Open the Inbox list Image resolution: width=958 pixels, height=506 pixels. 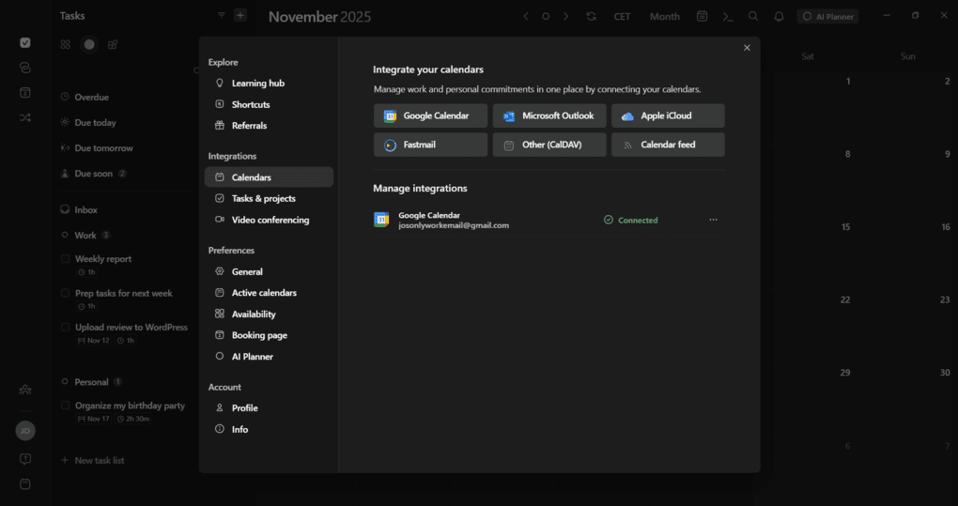[80, 209]
